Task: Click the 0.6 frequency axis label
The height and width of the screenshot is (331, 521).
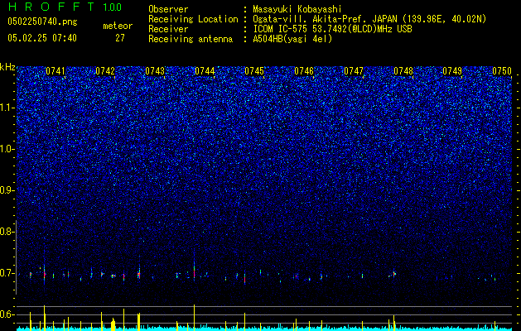Action: click(7, 314)
